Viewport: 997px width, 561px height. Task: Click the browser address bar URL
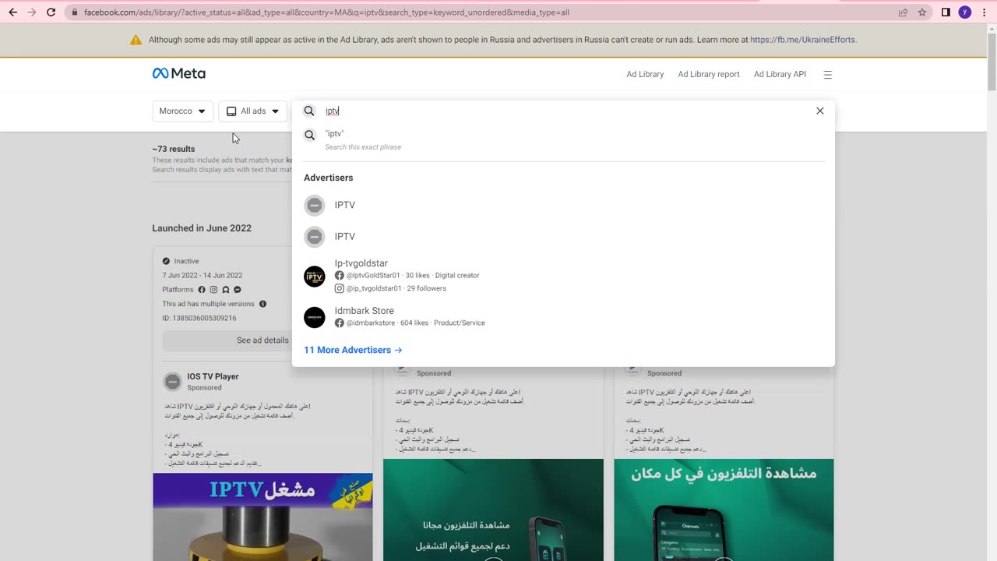[326, 12]
